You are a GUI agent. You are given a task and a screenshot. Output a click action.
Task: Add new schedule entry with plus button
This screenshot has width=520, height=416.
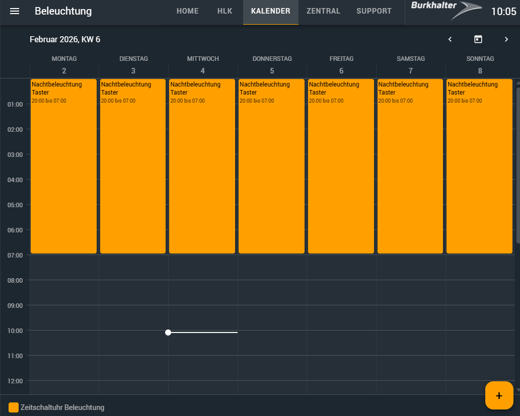[x=499, y=395]
